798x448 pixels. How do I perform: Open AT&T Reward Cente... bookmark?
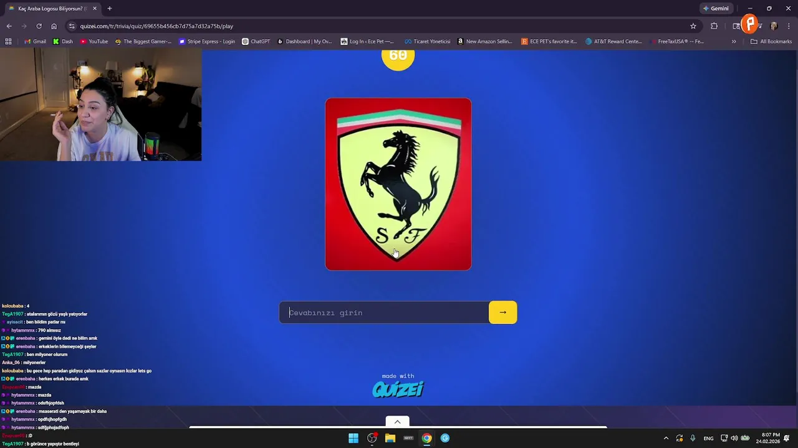click(613, 42)
